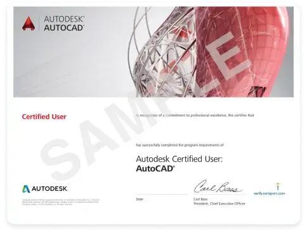Screen dimensions: 307x232
Task: Click the red AutoCAD 'A' logo icon
Action: click(x=29, y=23)
